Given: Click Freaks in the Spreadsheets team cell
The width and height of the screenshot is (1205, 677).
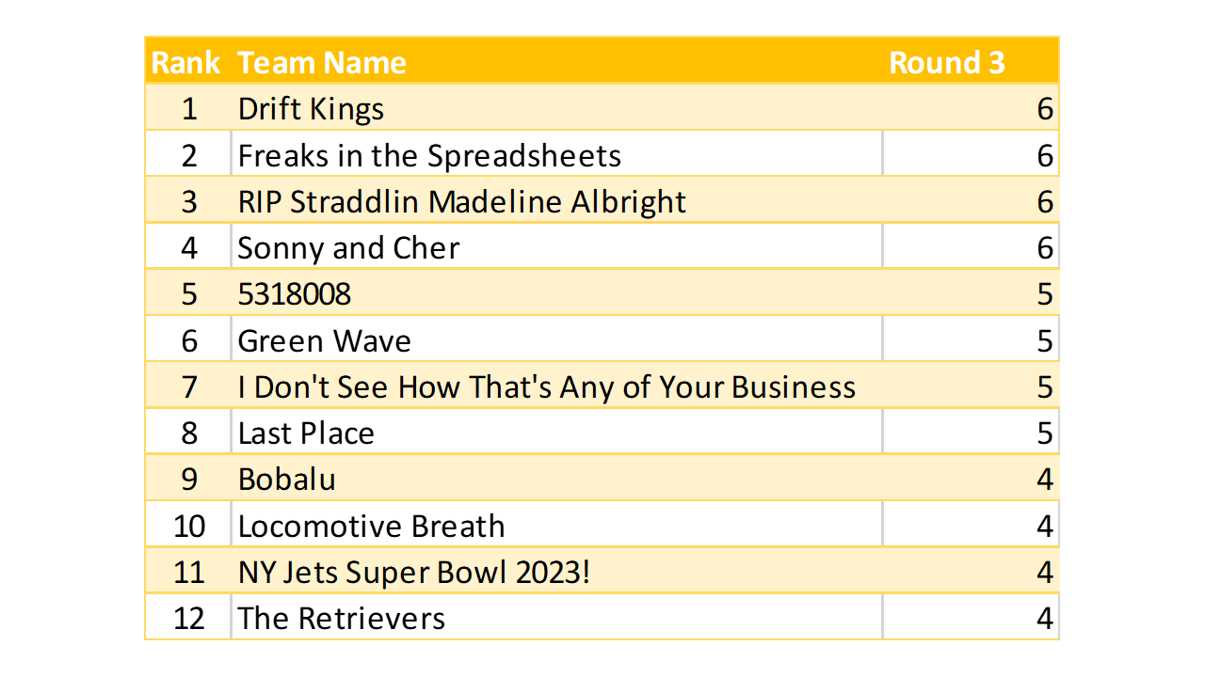Looking at the screenshot, I should tap(429, 155).
